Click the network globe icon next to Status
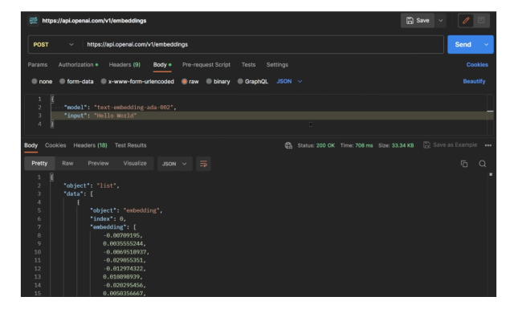514x309 pixels. point(288,145)
